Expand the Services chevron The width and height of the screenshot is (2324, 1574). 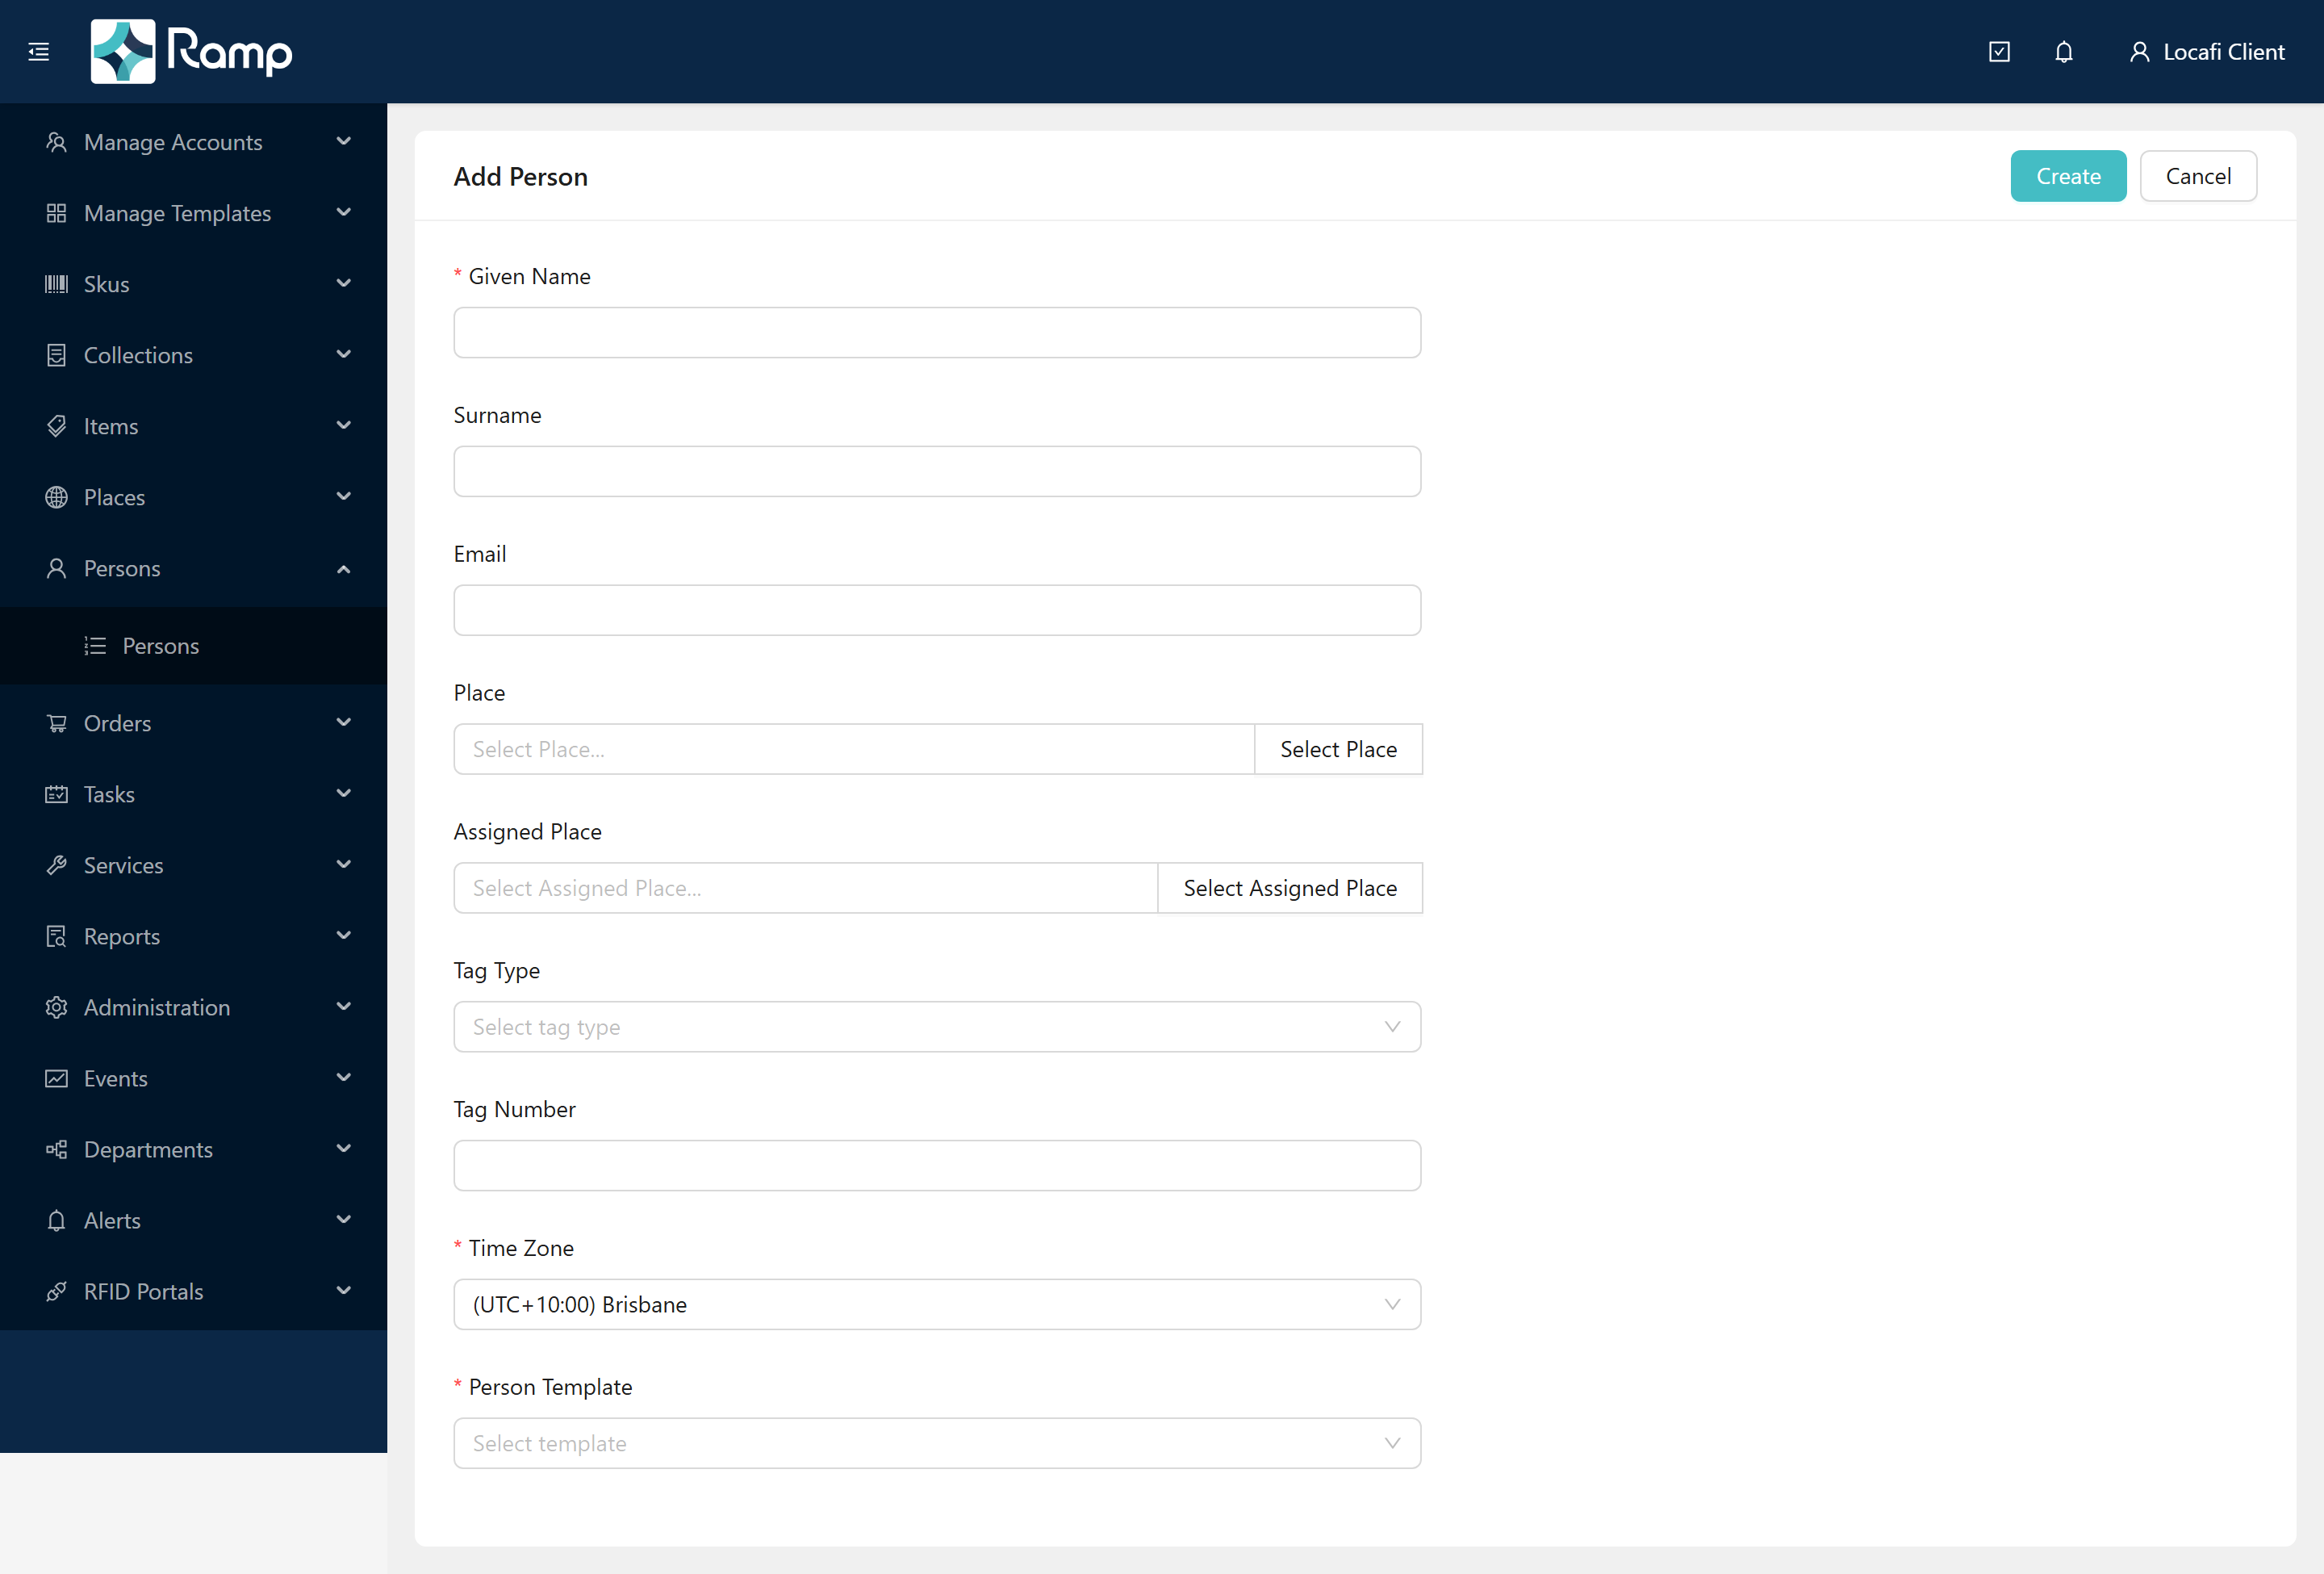click(343, 865)
